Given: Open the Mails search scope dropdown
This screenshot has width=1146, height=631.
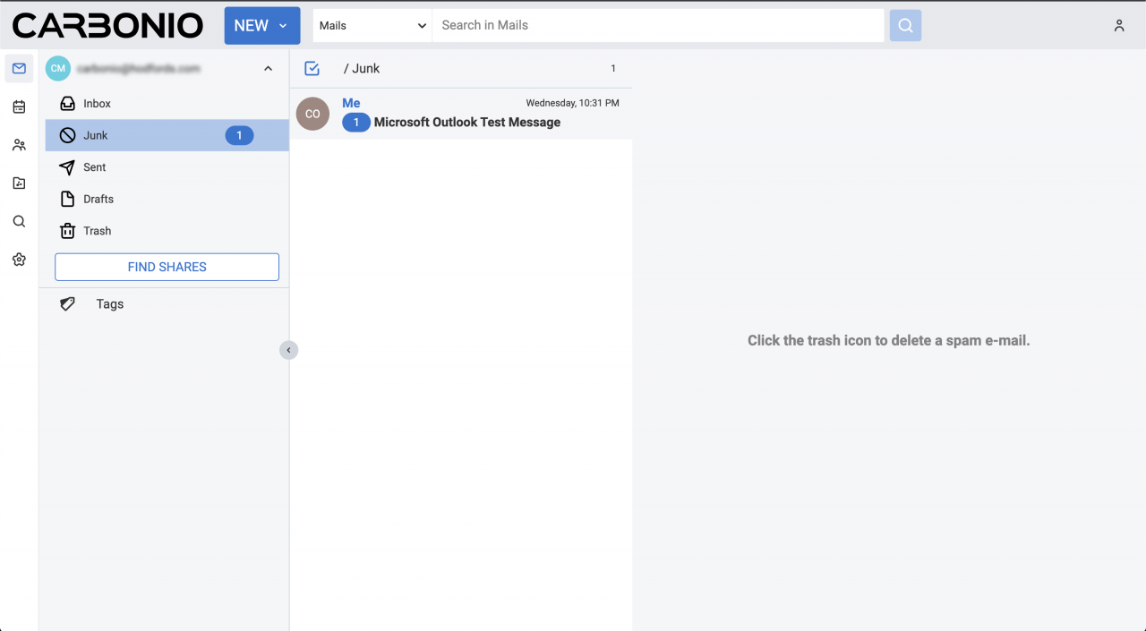Looking at the screenshot, I should point(372,25).
